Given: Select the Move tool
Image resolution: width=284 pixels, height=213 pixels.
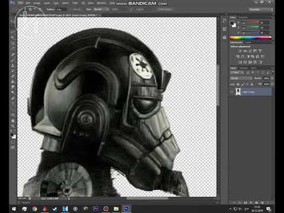Looking at the screenshot, I should pyautogui.click(x=12, y=21).
